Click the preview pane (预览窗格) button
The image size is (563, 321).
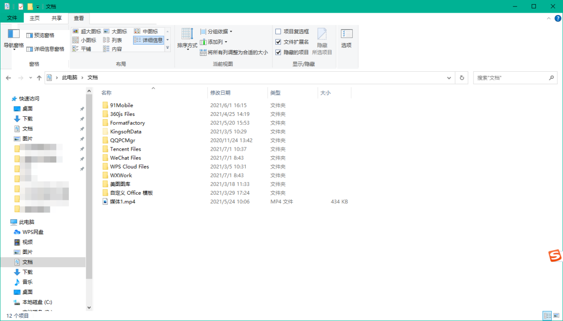click(40, 35)
